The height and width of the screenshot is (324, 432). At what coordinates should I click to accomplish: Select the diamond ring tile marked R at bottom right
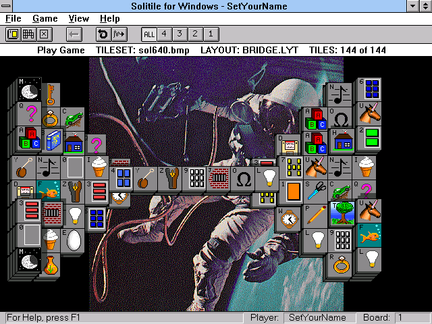(x=340, y=265)
